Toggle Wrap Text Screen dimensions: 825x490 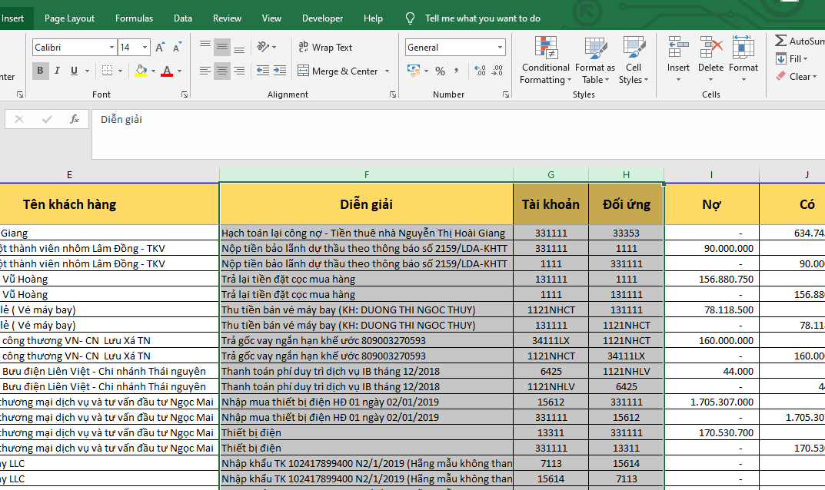click(324, 48)
